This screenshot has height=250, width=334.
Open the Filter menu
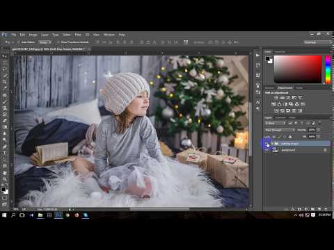(x=78, y=35)
